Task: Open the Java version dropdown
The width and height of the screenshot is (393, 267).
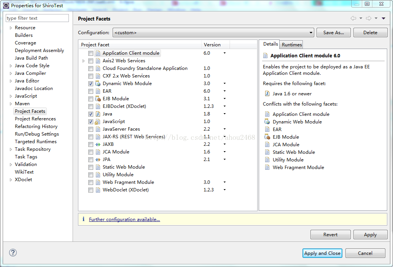Action: click(224, 114)
